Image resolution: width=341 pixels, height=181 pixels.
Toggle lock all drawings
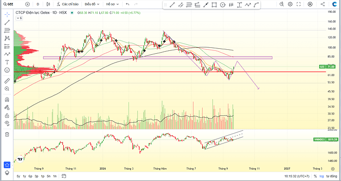coord(7,115)
